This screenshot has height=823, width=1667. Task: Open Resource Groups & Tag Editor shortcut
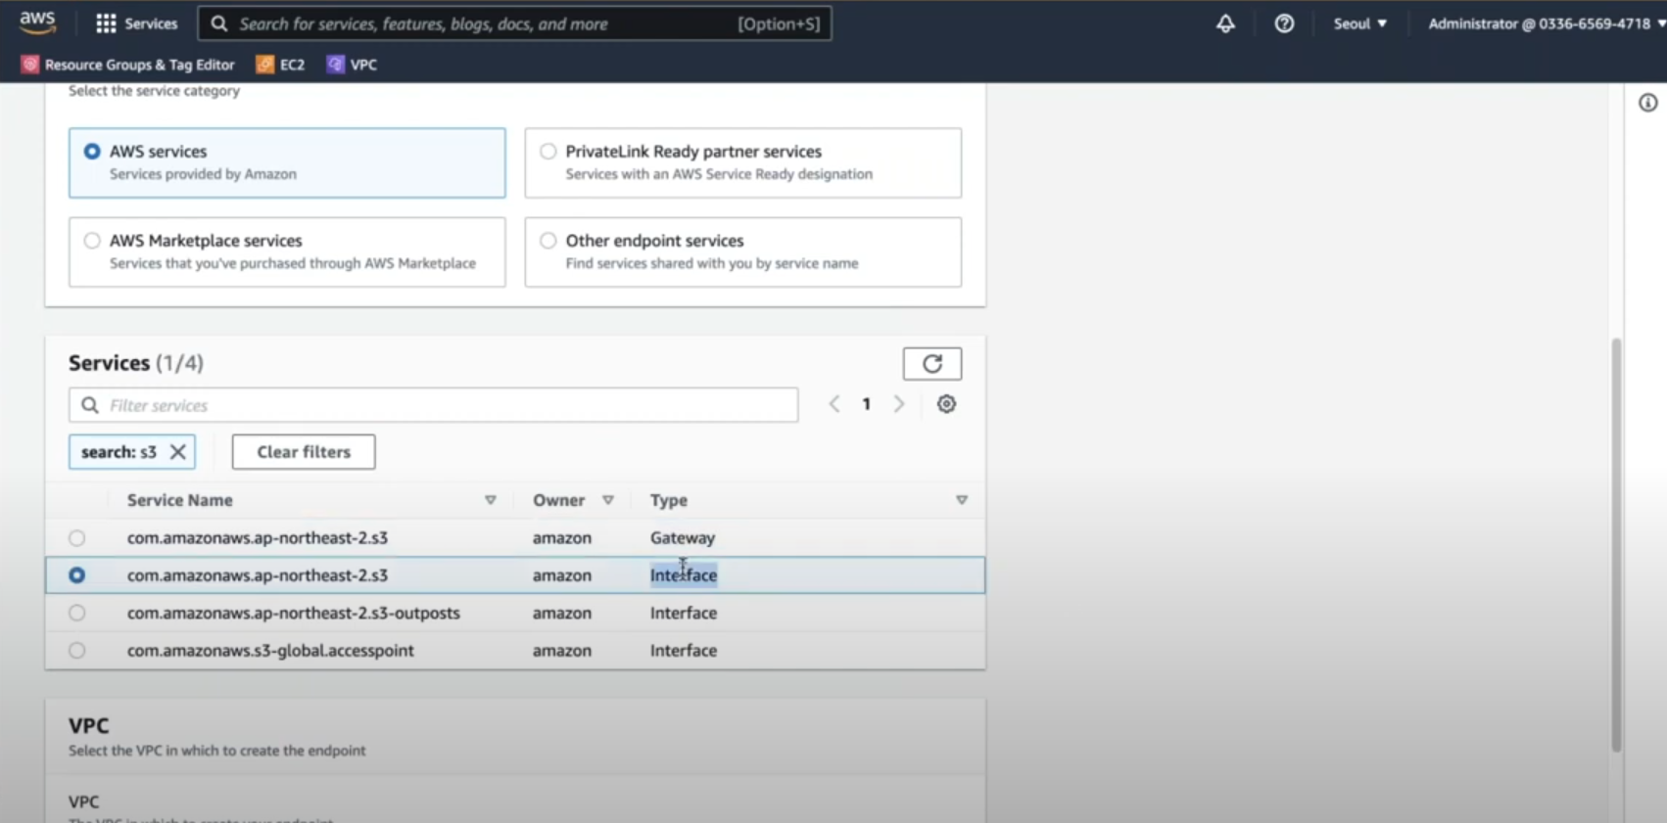pos(128,65)
